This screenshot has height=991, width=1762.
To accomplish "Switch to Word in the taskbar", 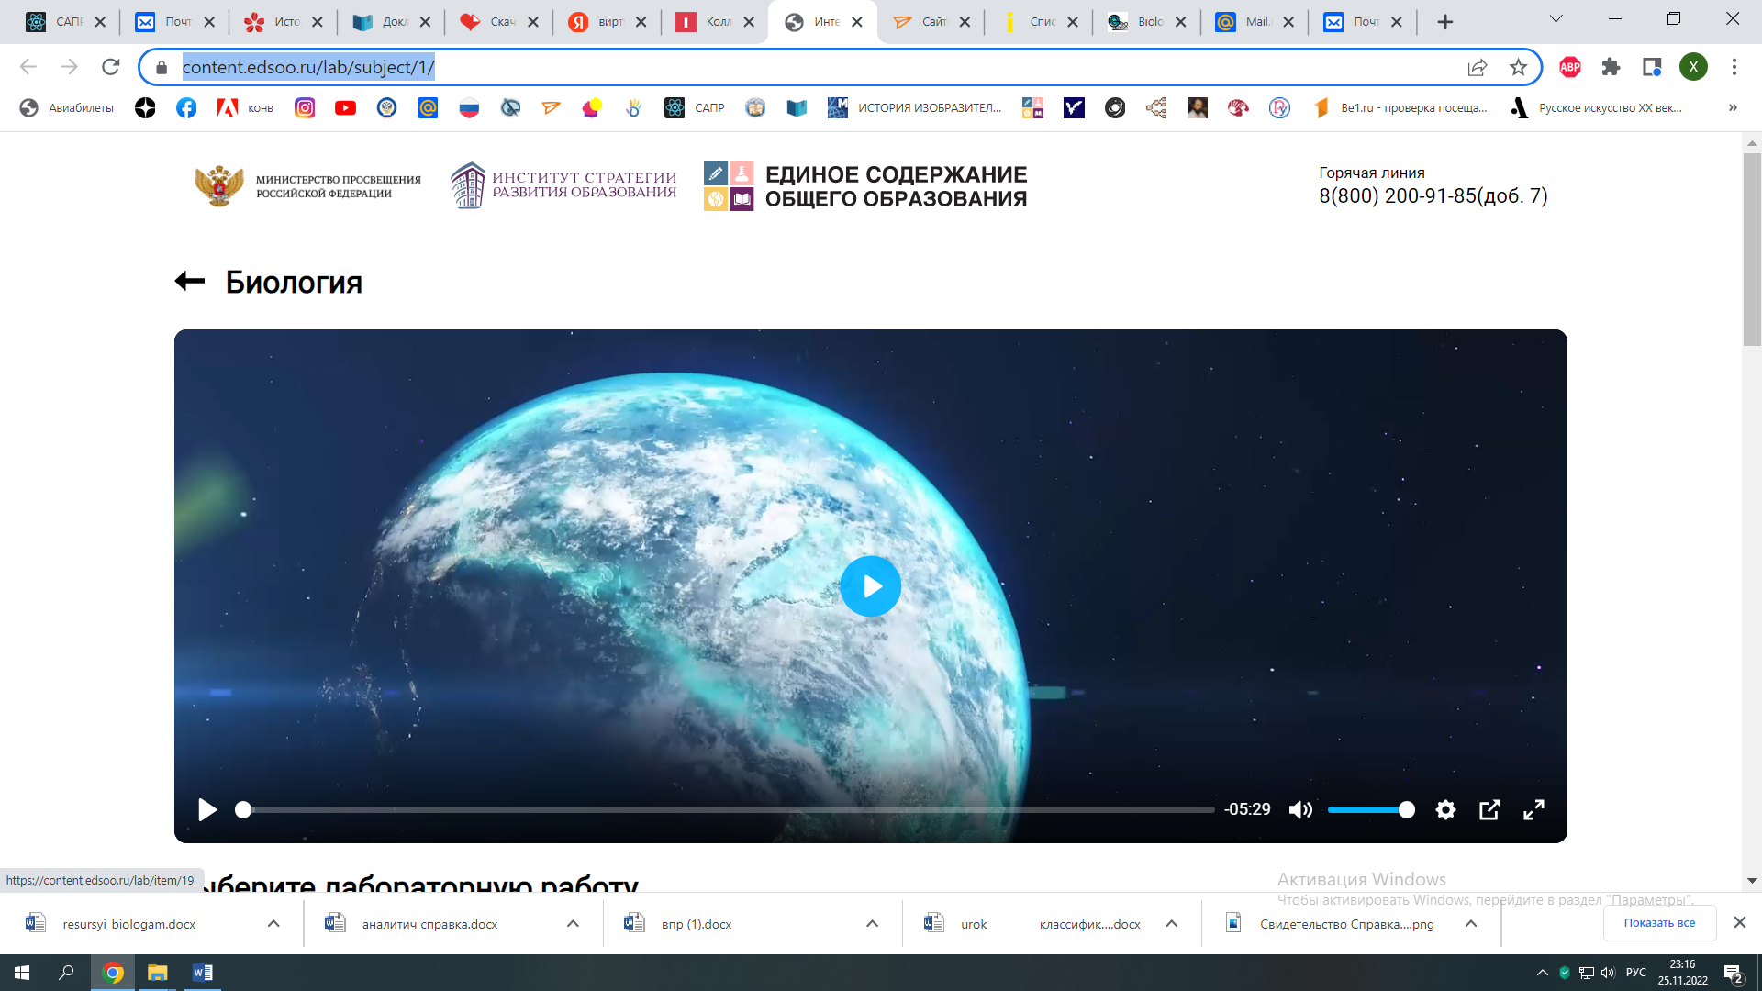I will pyautogui.click(x=202, y=973).
